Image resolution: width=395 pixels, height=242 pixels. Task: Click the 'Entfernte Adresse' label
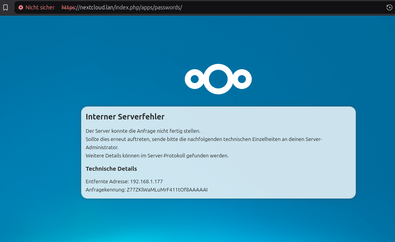click(x=107, y=182)
